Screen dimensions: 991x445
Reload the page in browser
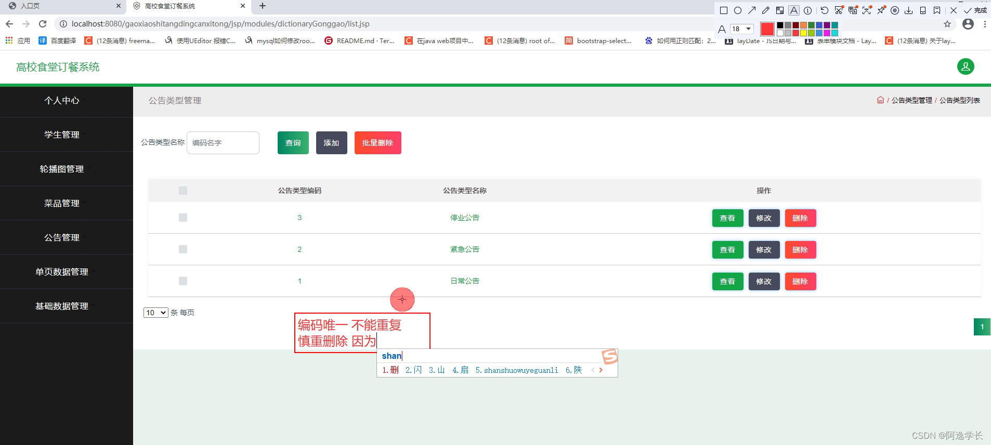coord(43,24)
